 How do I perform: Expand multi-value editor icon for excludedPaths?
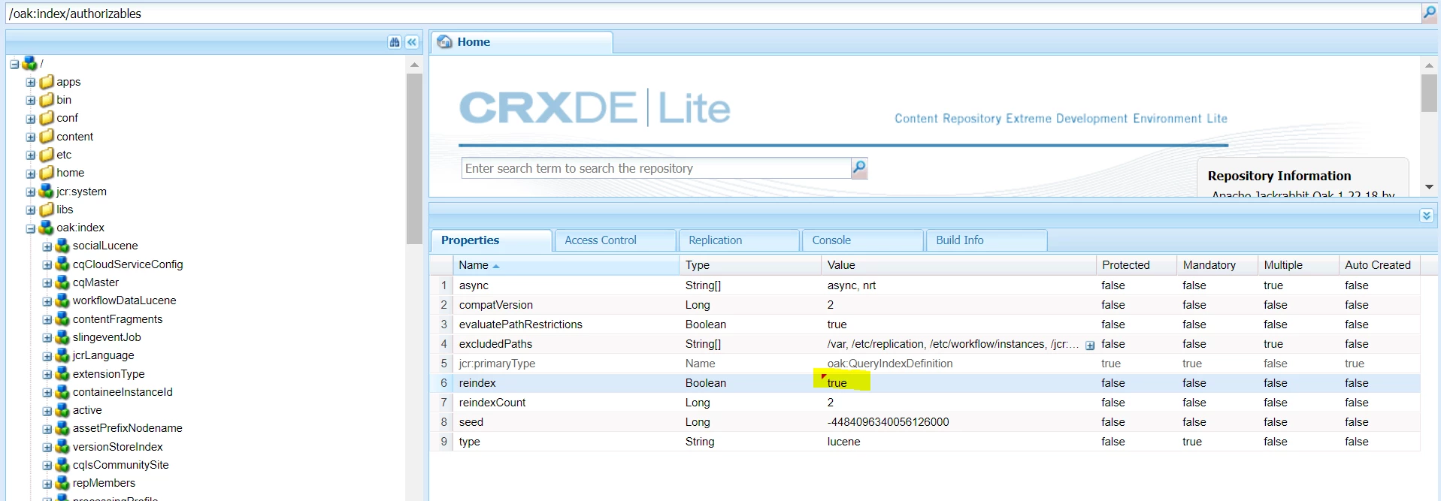1090,346
